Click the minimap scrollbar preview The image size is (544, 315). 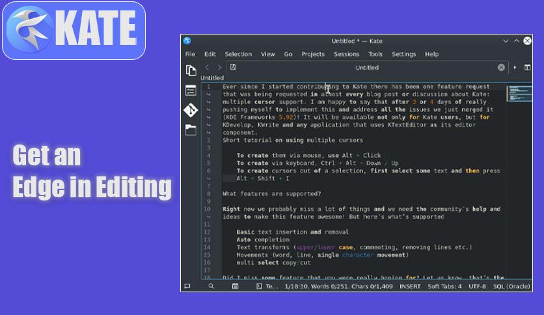(519, 93)
